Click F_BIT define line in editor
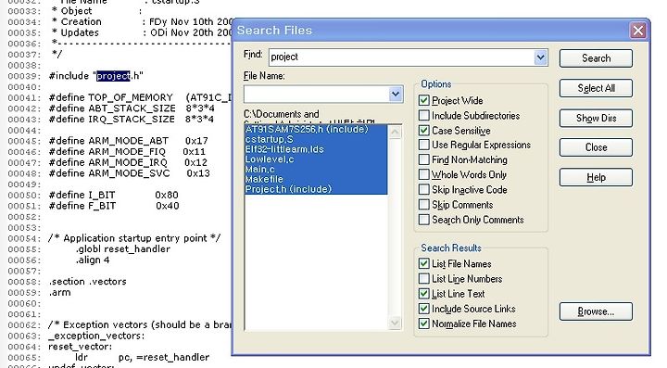Image resolution: width=667 pixels, height=368 pixels. (114, 206)
